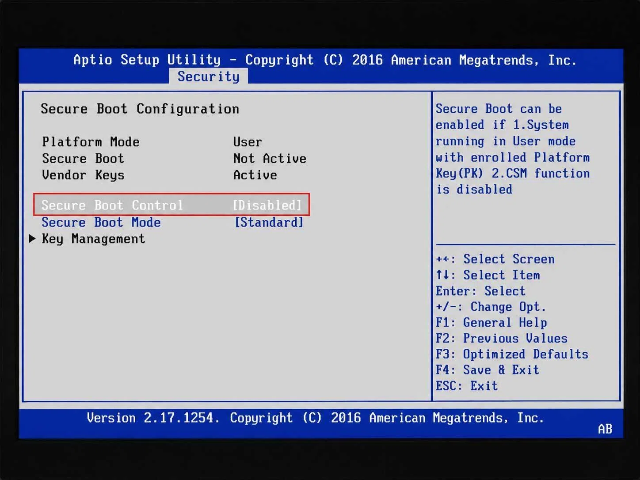
Task: Change the [Disabled] value of Secure Boot Control
Action: [267, 205]
